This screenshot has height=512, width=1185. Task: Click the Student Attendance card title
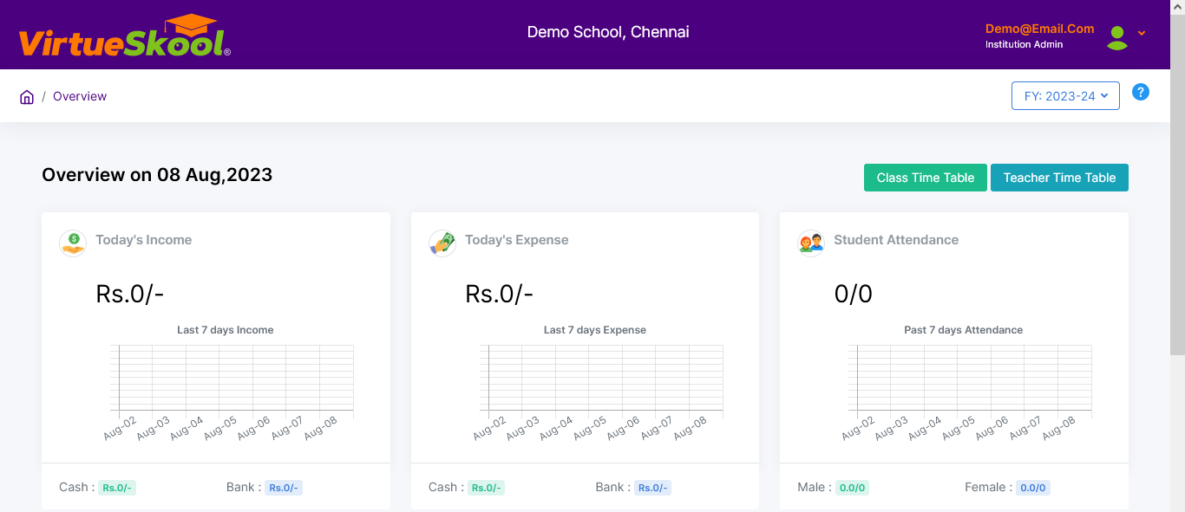(896, 240)
